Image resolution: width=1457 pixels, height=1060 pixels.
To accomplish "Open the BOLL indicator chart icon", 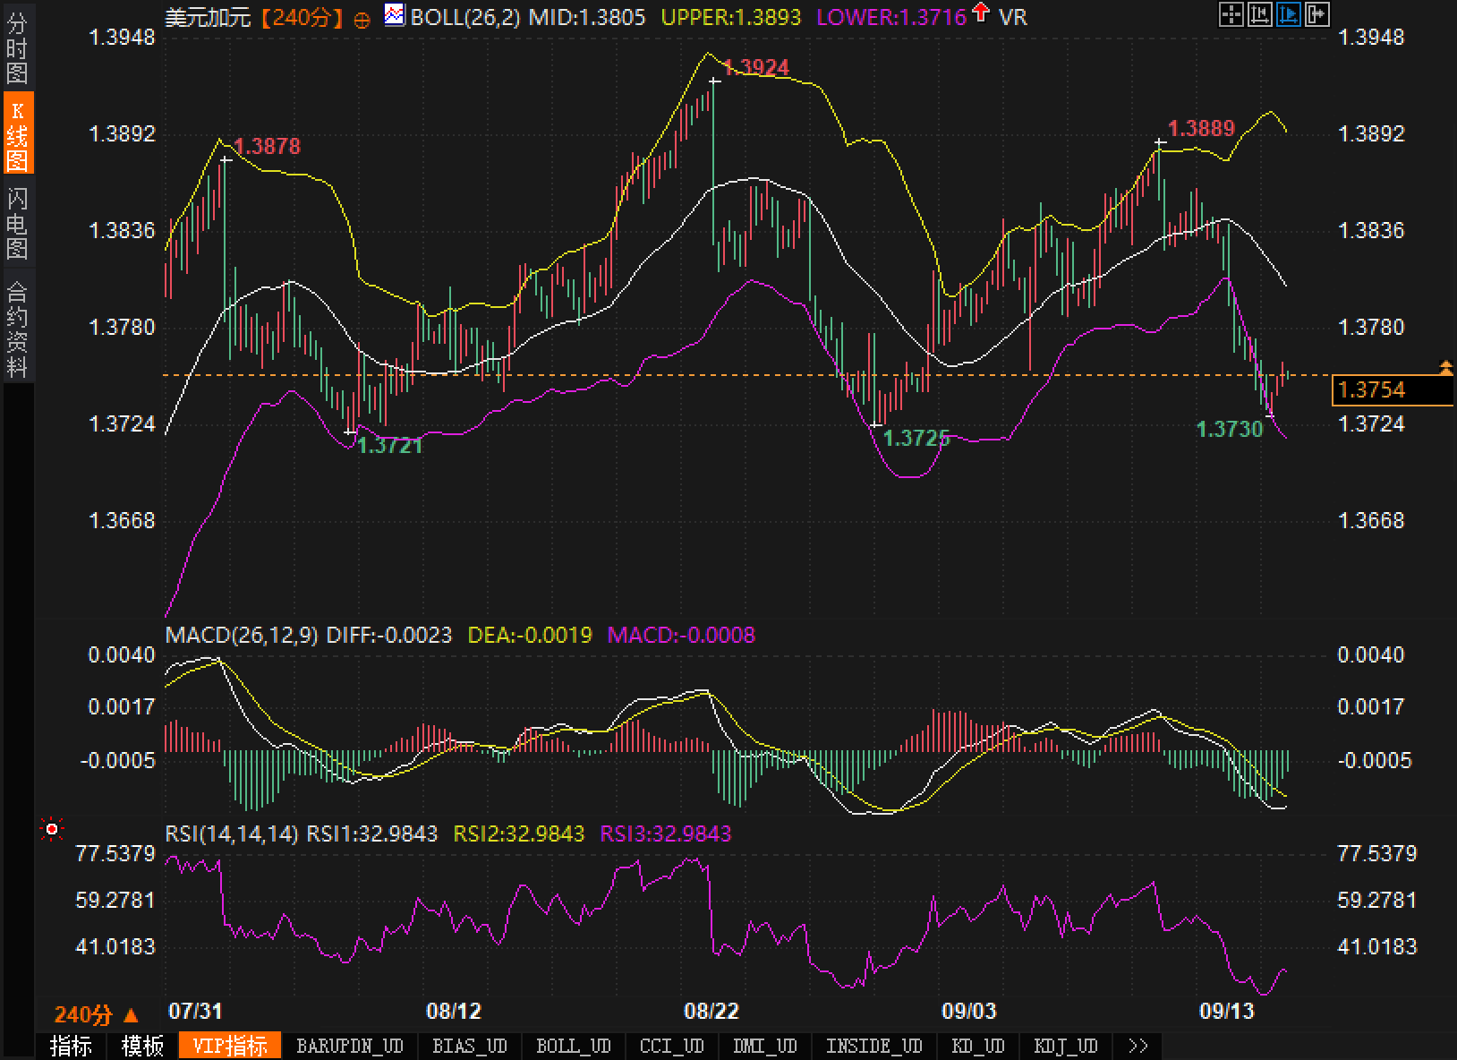I will pyautogui.click(x=394, y=14).
